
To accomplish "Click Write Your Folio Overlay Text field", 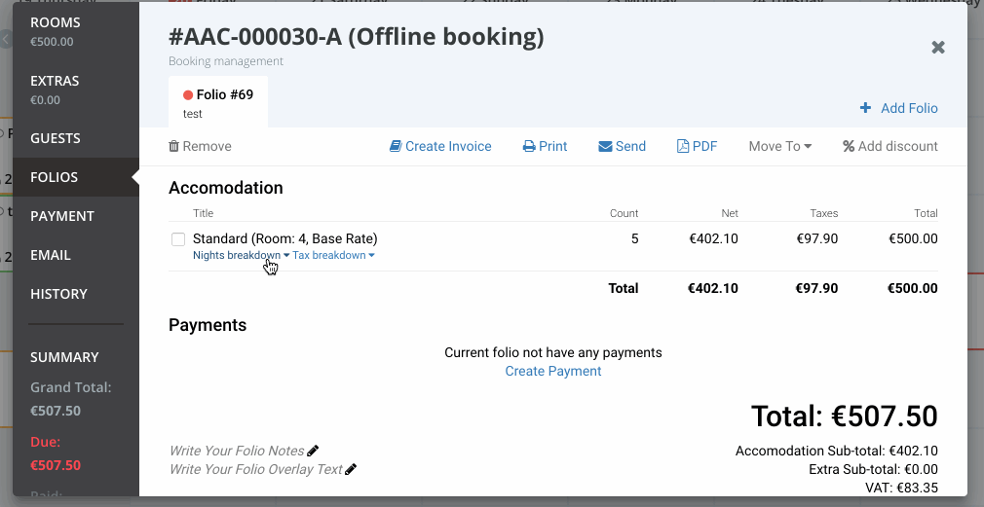I will pos(256,469).
